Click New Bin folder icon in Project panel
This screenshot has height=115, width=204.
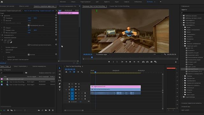tap(46, 110)
